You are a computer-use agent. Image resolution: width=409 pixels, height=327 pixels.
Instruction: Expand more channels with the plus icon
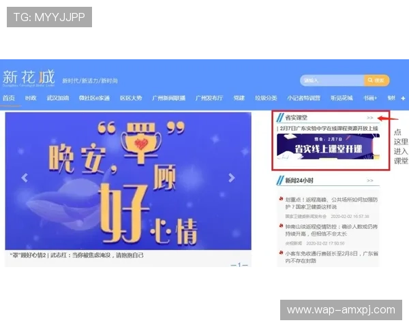click(403, 98)
